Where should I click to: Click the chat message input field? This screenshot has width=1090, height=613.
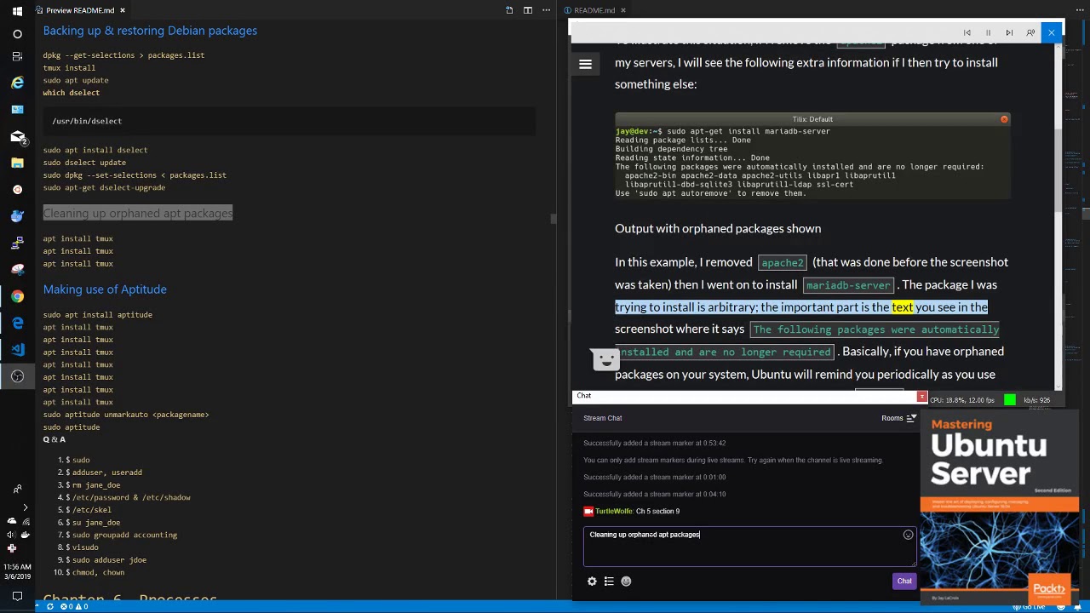pos(749,546)
